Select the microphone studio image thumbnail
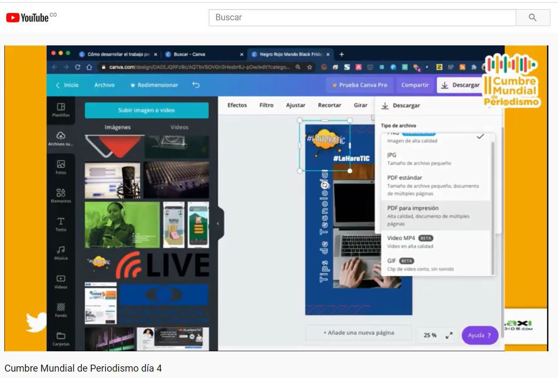This screenshot has height=378, width=558. [113, 180]
